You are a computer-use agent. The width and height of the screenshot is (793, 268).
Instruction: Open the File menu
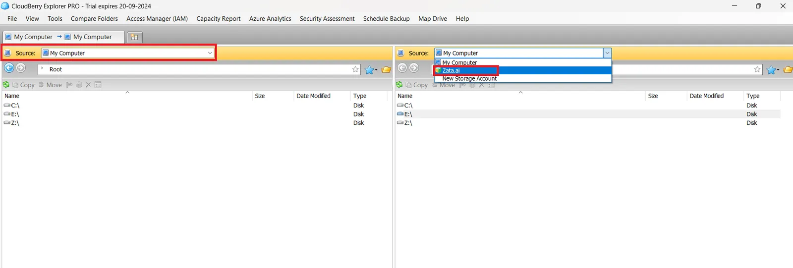pyautogui.click(x=12, y=18)
